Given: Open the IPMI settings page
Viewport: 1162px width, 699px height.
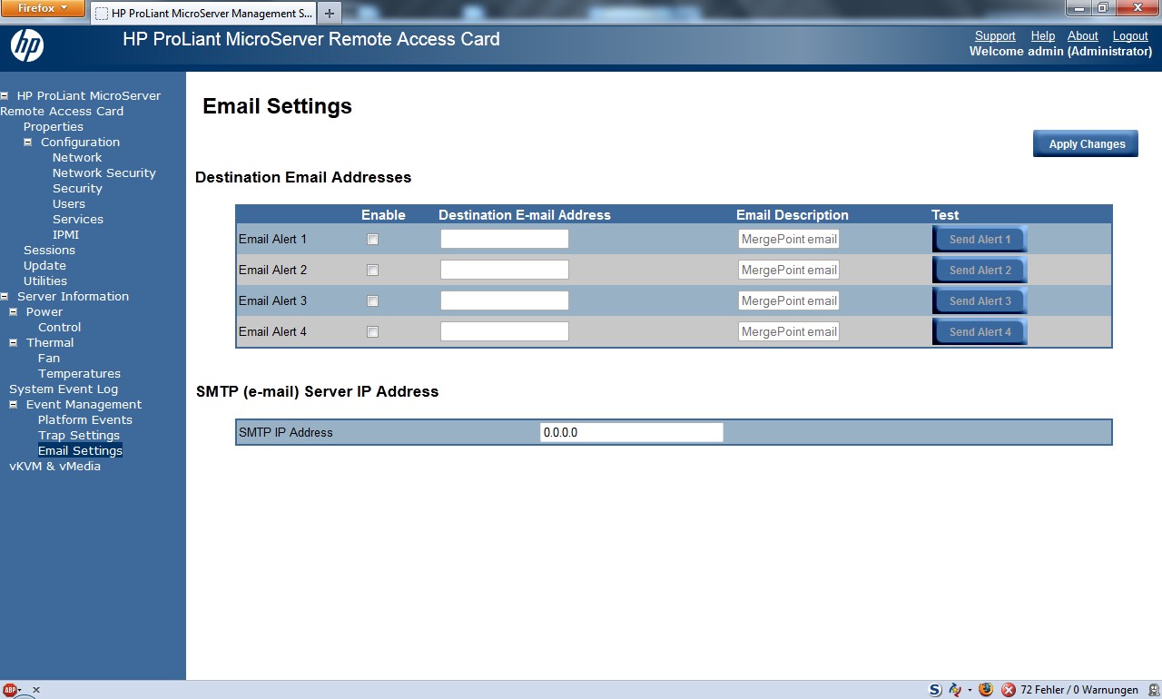Looking at the screenshot, I should tap(65, 234).
